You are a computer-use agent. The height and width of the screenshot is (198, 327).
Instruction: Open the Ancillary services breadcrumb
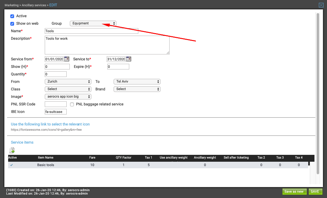(34, 5)
